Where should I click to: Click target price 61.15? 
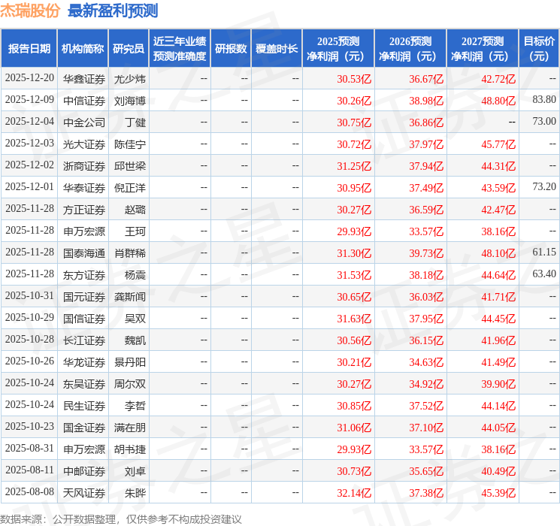pyautogui.click(x=544, y=252)
